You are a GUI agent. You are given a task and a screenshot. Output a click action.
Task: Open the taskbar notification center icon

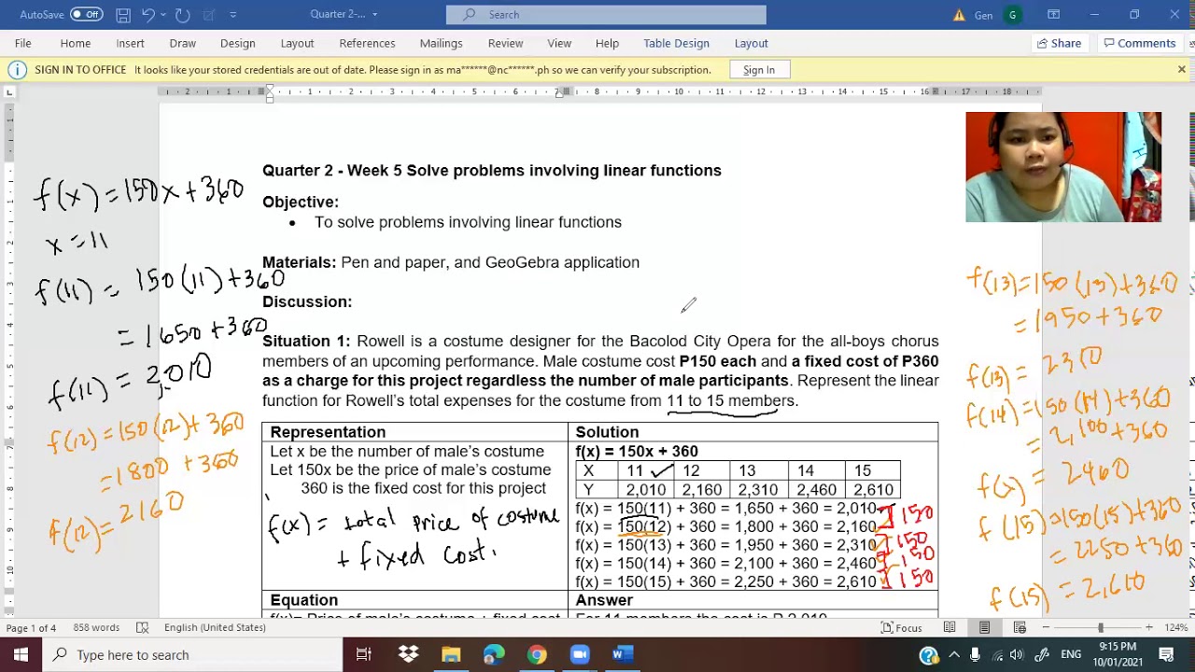click(1167, 655)
